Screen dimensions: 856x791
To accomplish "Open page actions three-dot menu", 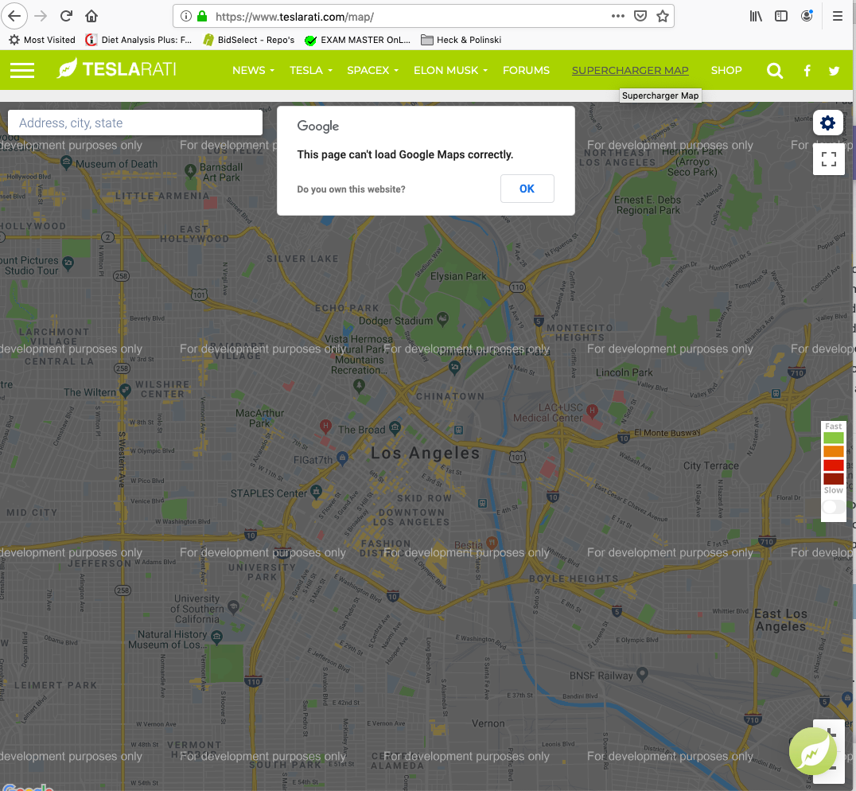I will coord(618,17).
